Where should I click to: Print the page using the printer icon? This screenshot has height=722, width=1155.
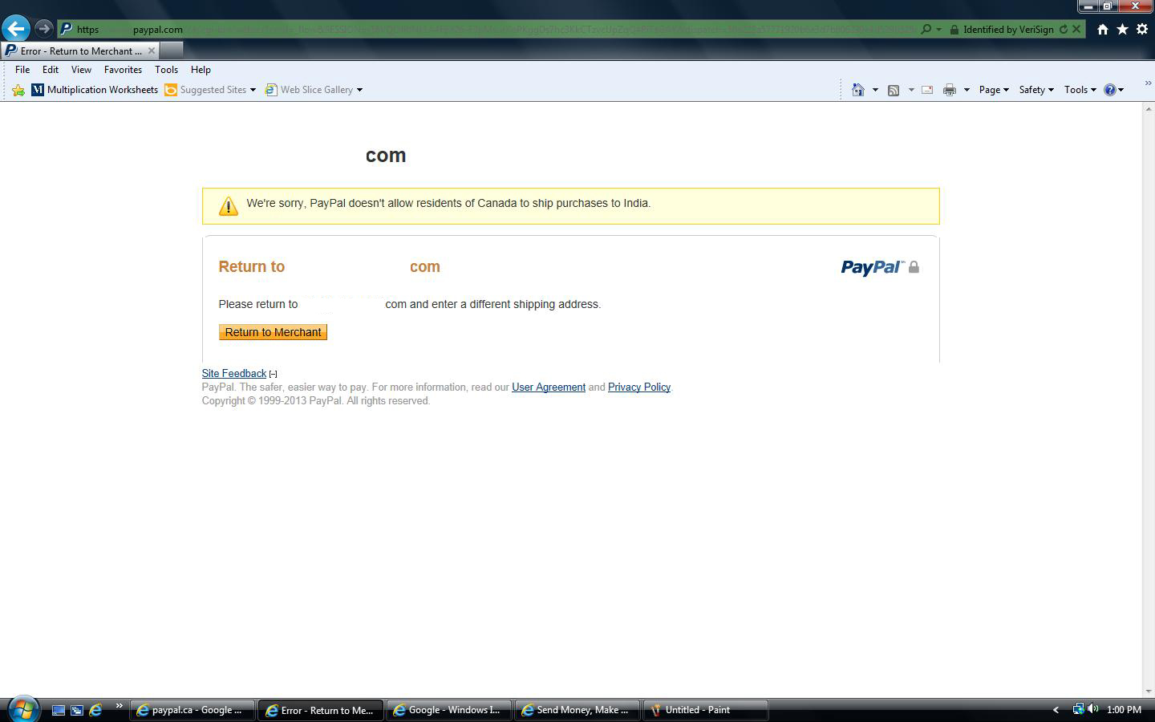coord(950,90)
